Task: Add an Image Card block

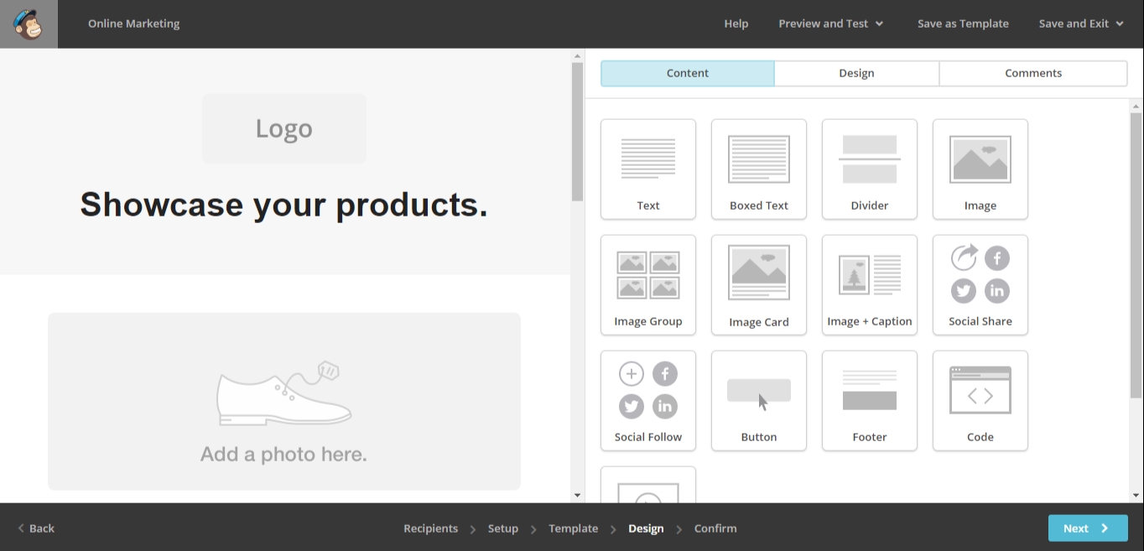Action: (759, 285)
